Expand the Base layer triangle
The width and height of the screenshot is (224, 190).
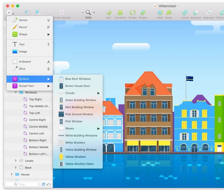click(16, 168)
